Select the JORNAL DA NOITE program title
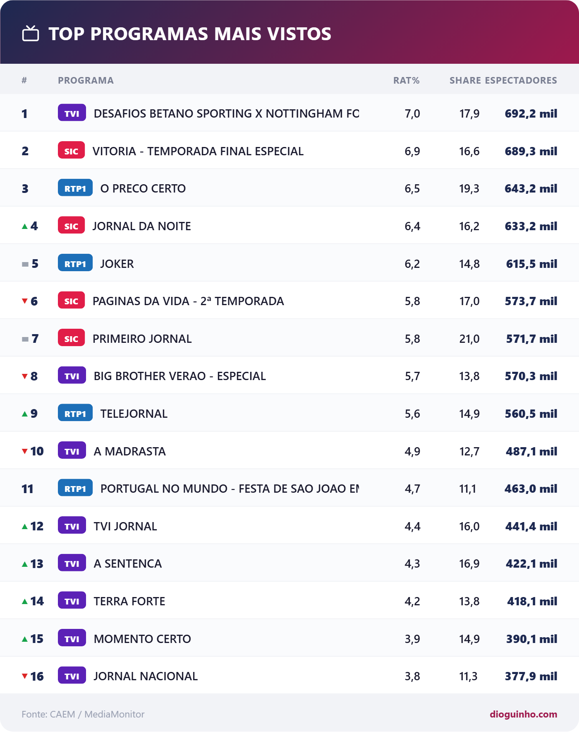This screenshot has height=732, width=579. [x=142, y=226]
